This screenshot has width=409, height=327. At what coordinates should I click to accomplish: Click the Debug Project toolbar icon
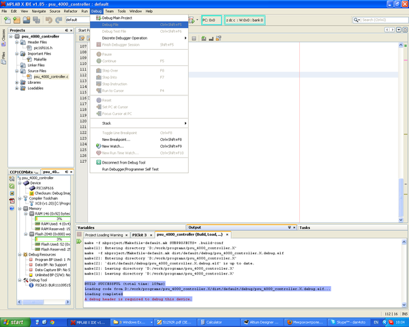tap(192, 20)
